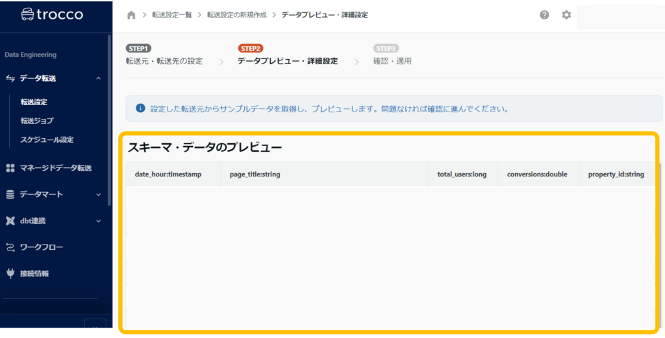Open help via question mark icon
665x338 pixels.
tap(544, 15)
